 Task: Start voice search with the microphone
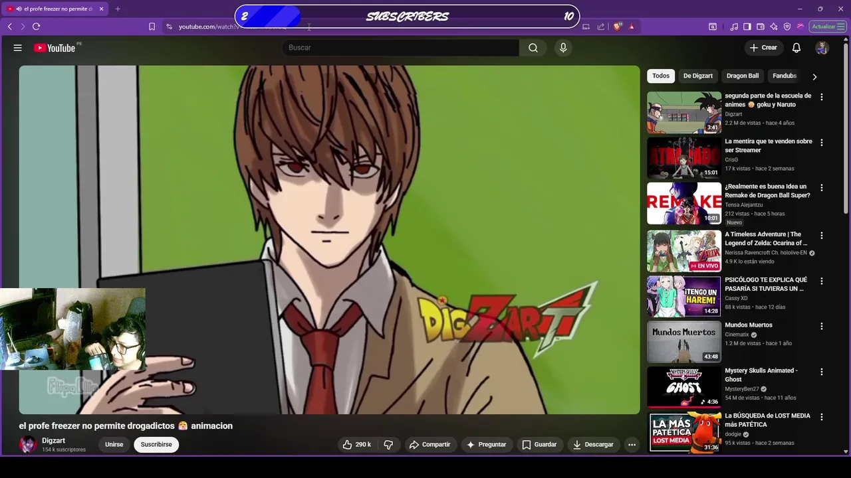tap(563, 48)
